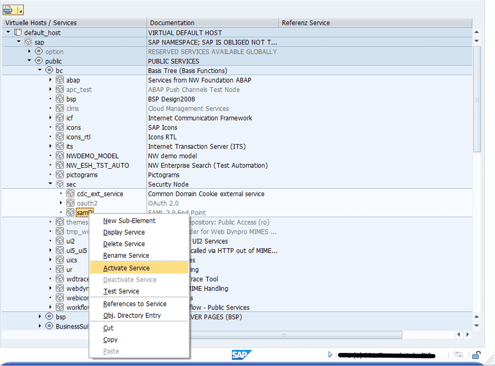The height and width of the screenshot is (366, 495).
Task: Collapse the bc tree node
Action: [40, 70]
